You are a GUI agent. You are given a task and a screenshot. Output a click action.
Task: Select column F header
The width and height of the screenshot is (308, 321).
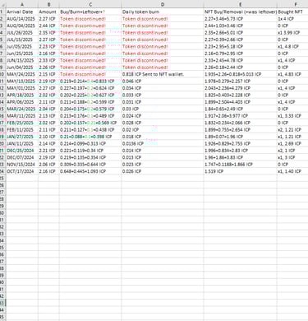tap(292, 4)
